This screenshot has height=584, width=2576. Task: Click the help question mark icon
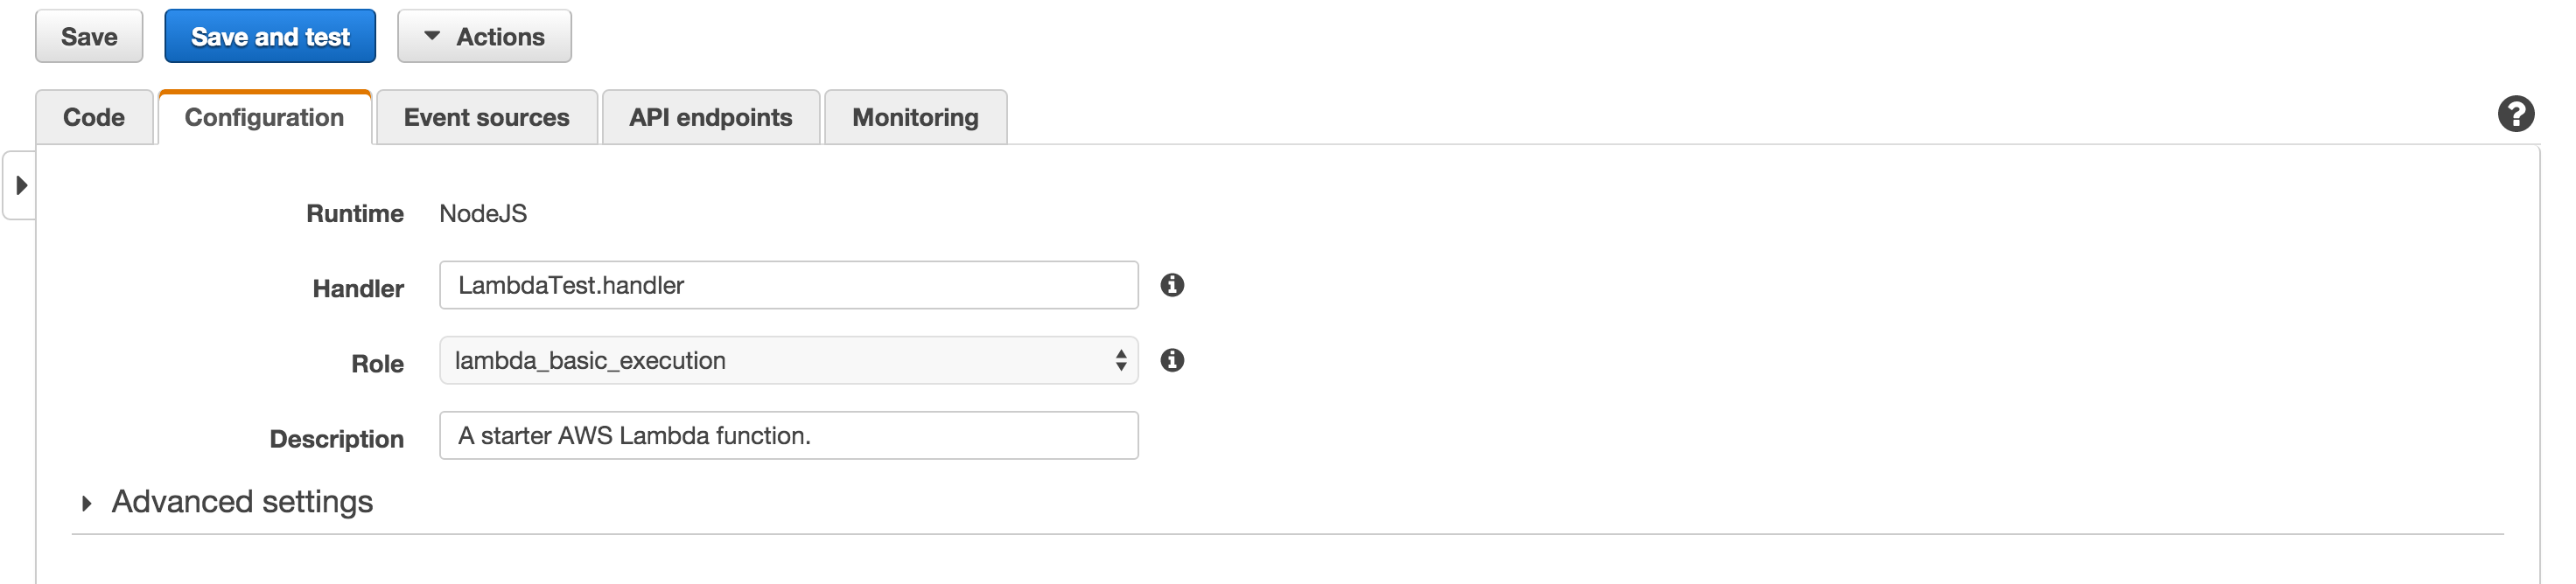2514,114
